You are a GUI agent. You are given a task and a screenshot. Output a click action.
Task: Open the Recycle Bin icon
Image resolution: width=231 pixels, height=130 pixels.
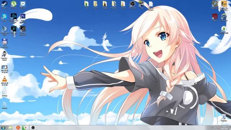pyautogui.click(x=224, y=117)
